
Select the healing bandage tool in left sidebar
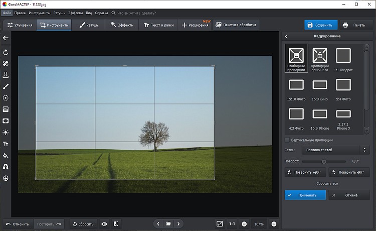point(6,64)
